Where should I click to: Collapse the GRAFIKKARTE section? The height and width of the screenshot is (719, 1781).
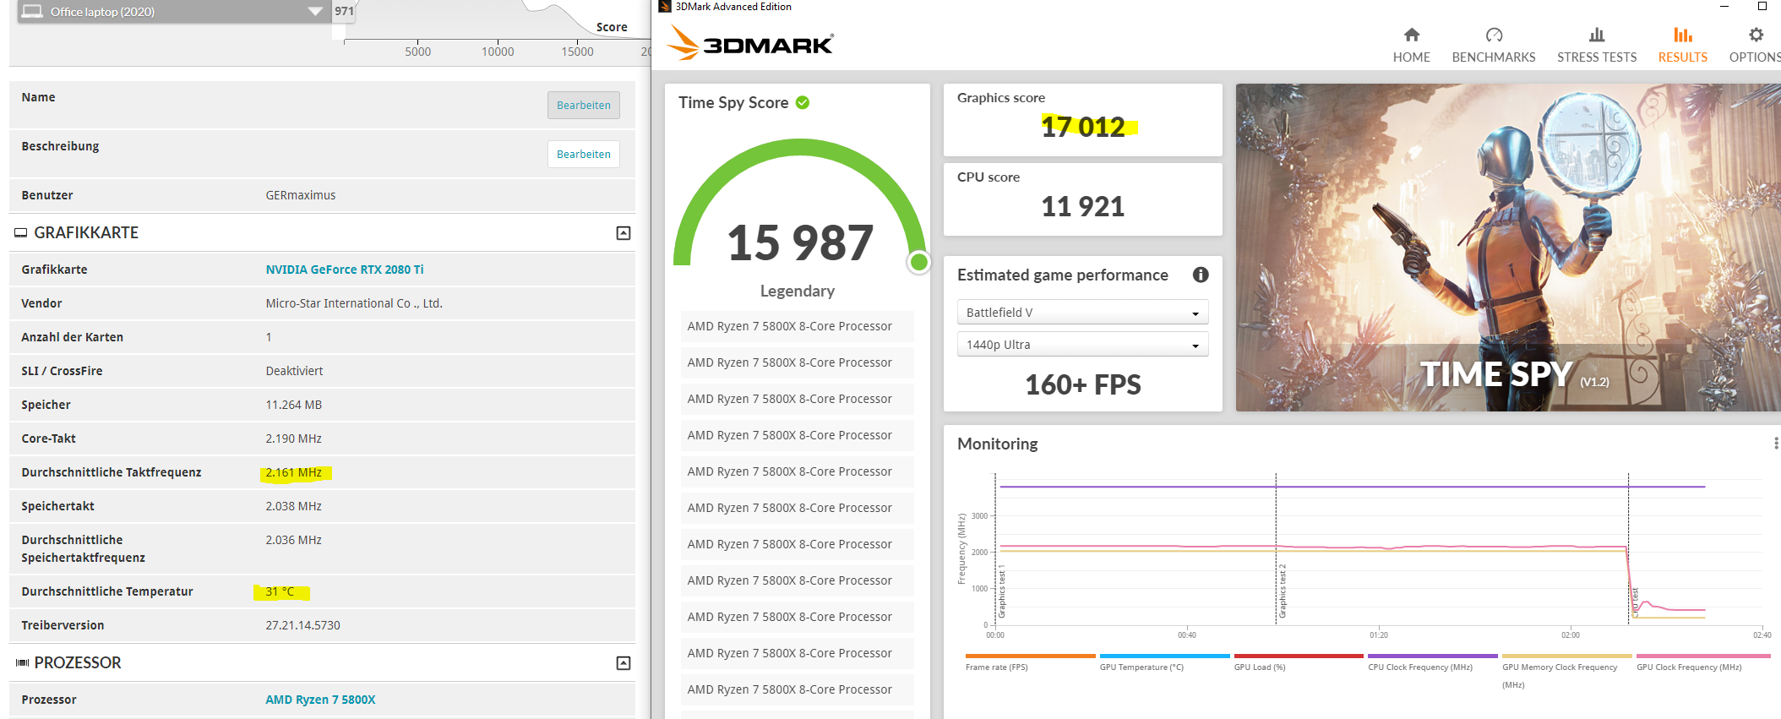click(x=624, y=233)
